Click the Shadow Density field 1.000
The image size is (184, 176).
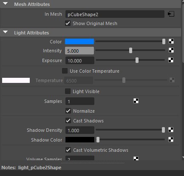[x=80, y=130]
